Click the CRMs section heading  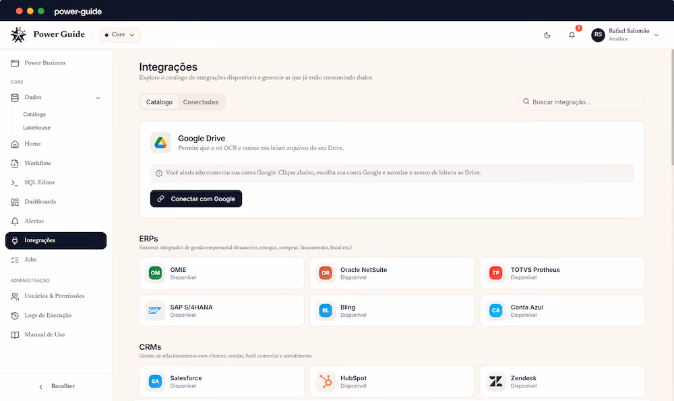pos(150,347)
